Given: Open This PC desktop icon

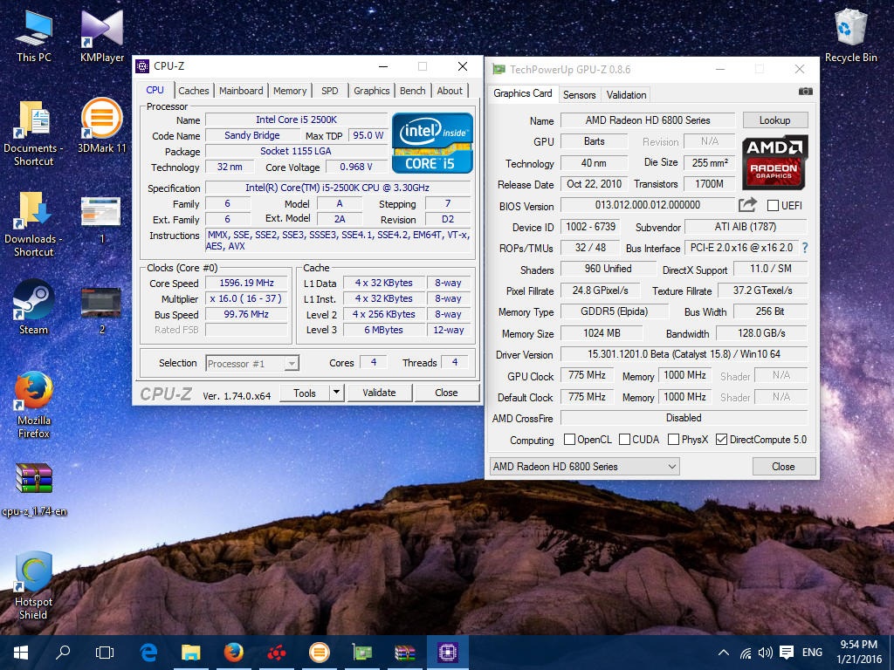Looking at the screenshot, I should click(34, 36).
